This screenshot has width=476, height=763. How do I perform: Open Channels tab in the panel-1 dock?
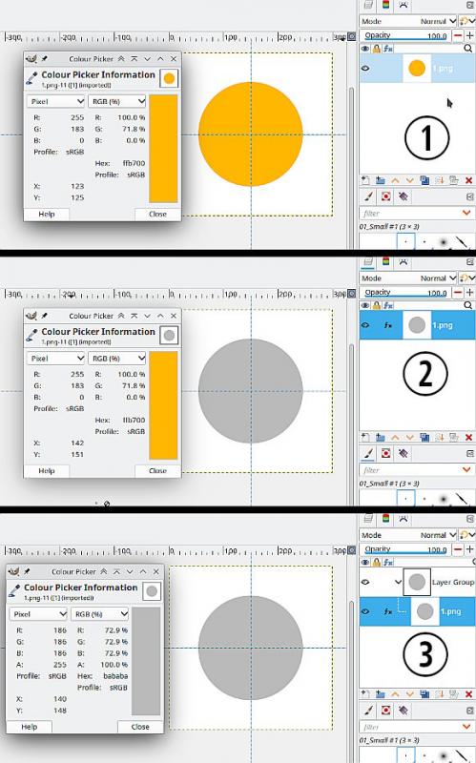(x=386, y=5)
